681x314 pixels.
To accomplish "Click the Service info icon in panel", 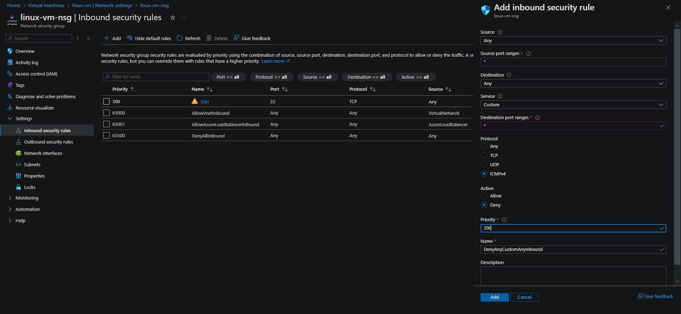I will coord(500,96).
